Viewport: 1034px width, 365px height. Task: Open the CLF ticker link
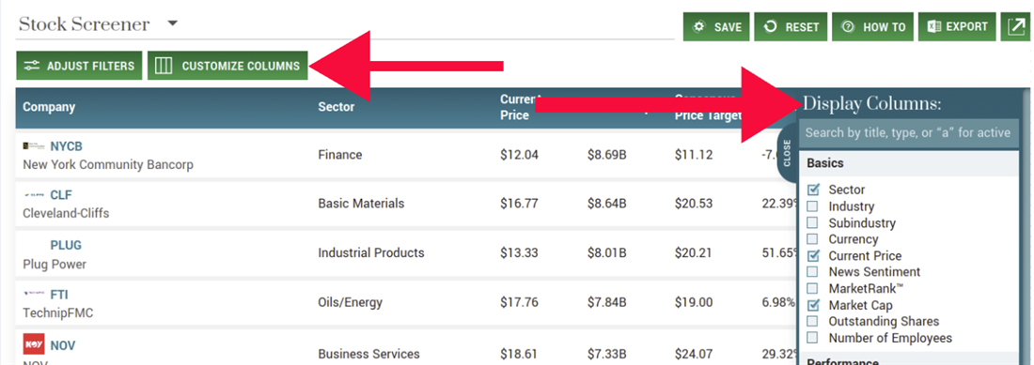(x=61, y=195)
